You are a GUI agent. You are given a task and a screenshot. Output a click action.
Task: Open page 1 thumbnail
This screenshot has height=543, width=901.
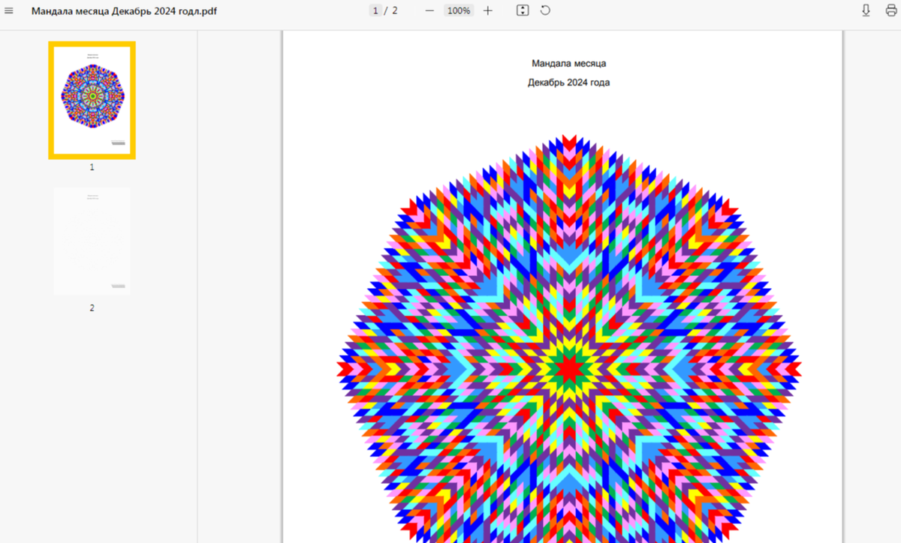click(x=92, y=100)
